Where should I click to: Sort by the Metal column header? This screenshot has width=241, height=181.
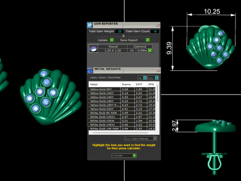pyautogui.click(x=104, y=84)
